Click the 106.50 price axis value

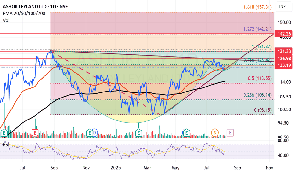pyautogui.click(x=284, y=97)
